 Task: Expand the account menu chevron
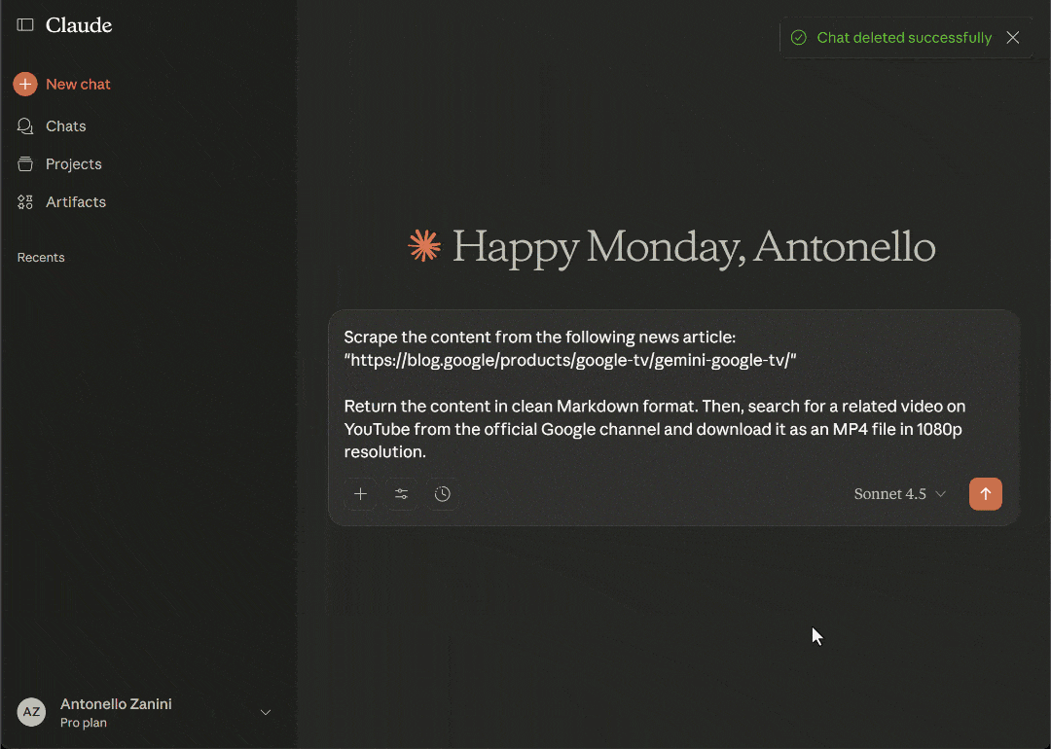266,712
